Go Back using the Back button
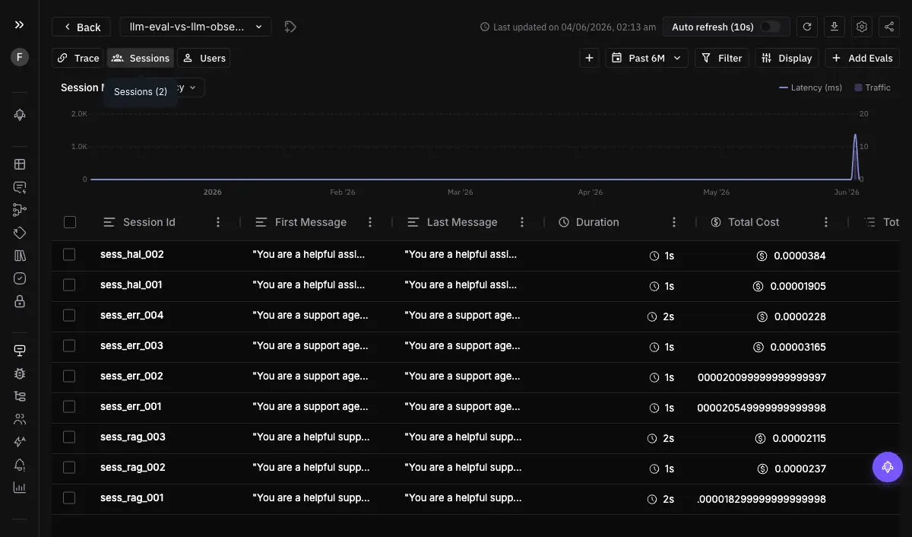Image resolution: width=912 pixels, height=537 pixels. coord(81,27)
